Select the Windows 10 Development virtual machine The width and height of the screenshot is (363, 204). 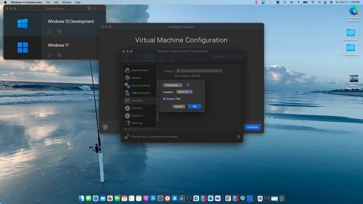pos(54,24)
